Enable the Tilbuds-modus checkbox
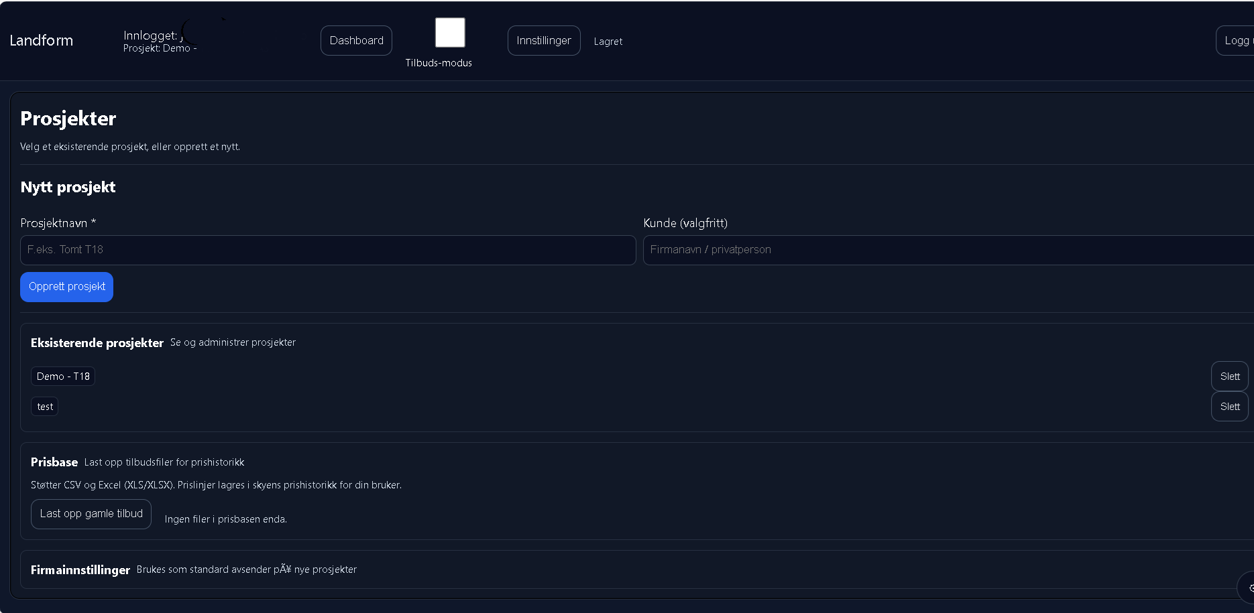 (x=450, y=32)
